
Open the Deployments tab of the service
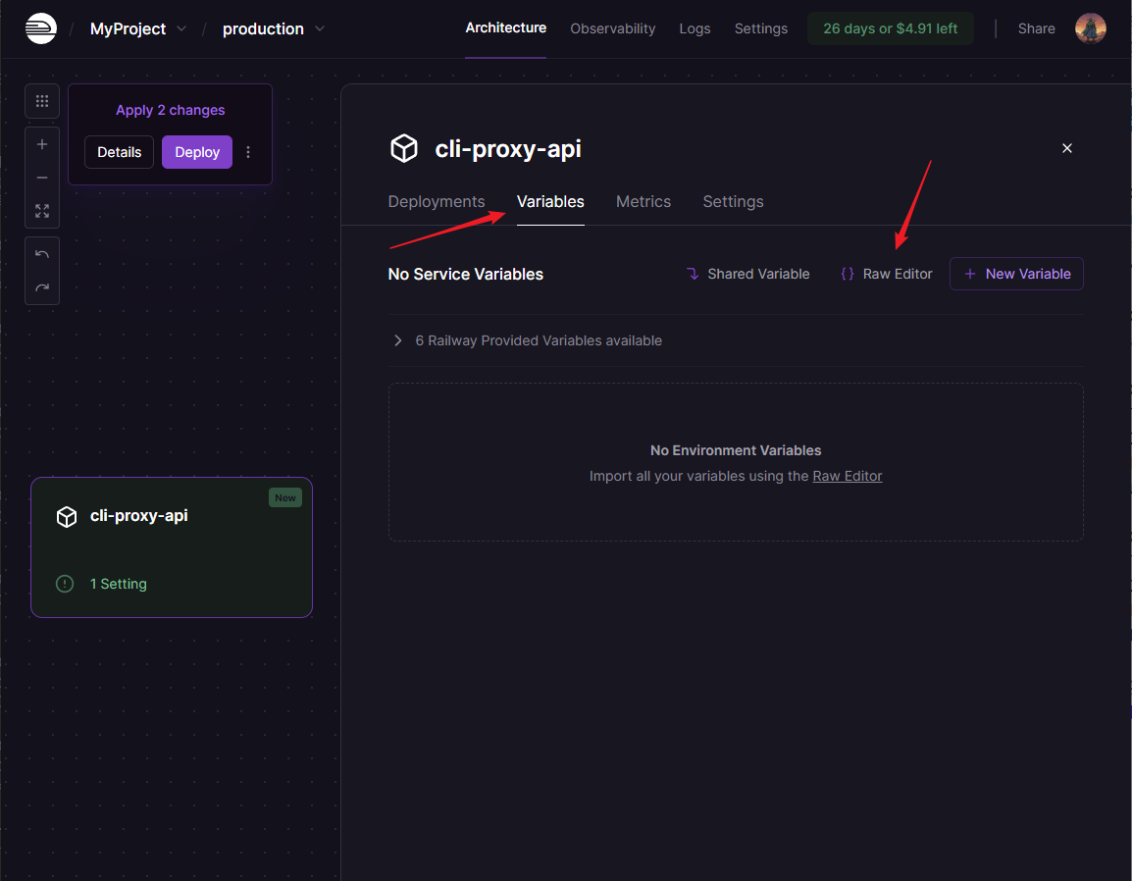pyautogui.click(x=437, y=201)
